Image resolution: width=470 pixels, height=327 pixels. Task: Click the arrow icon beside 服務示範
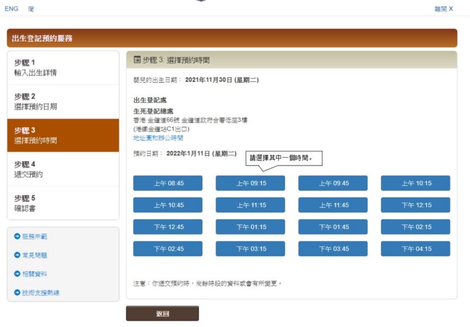[17, 237]
